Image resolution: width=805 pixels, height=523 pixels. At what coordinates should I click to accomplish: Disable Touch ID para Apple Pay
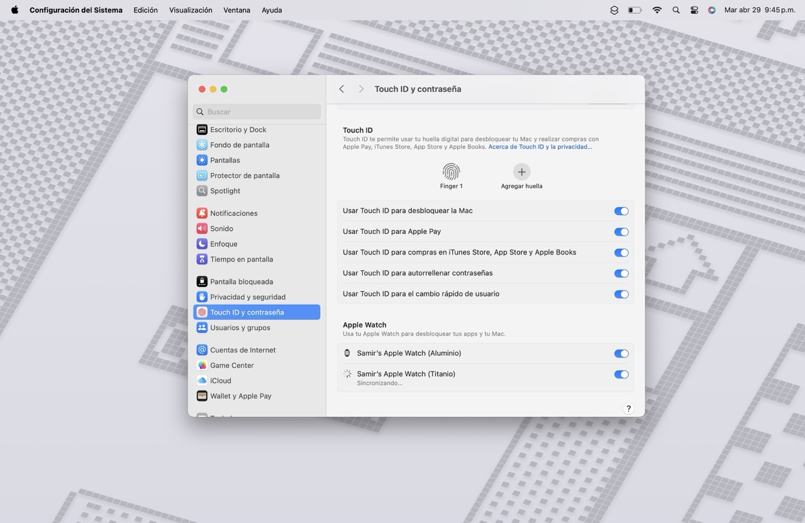coord(621,232)
